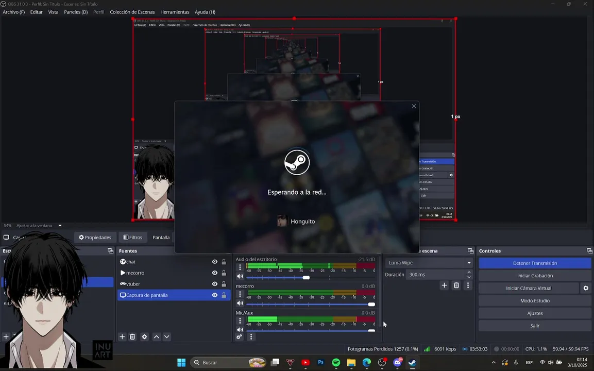Toggle visibility of the mecorro source
Image resolution: width=594 pixels, height=371 pixels.
pos(214,273)
